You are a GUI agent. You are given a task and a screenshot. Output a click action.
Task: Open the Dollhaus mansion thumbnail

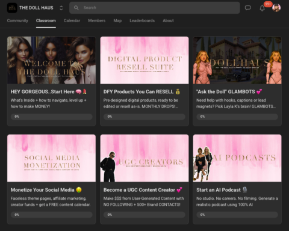pos(237,60)
